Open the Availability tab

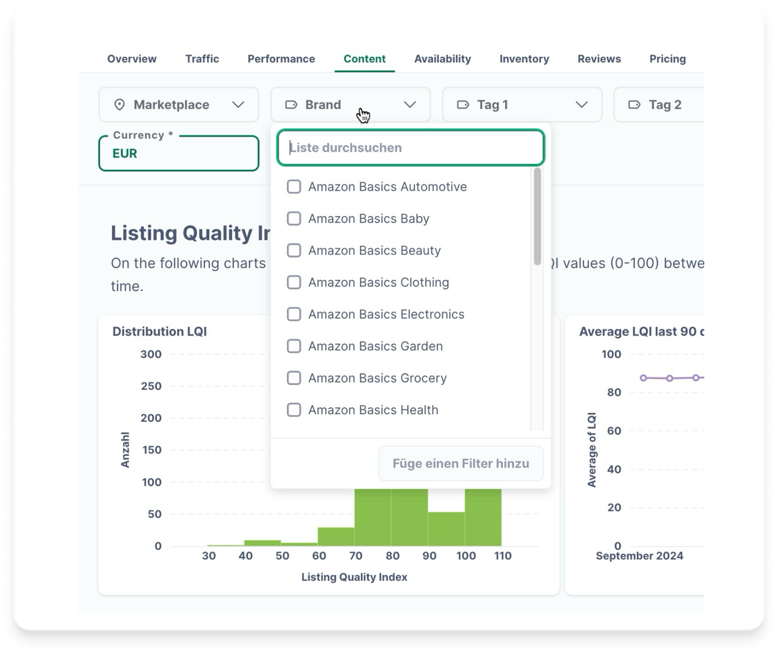(x=442, y=59)
